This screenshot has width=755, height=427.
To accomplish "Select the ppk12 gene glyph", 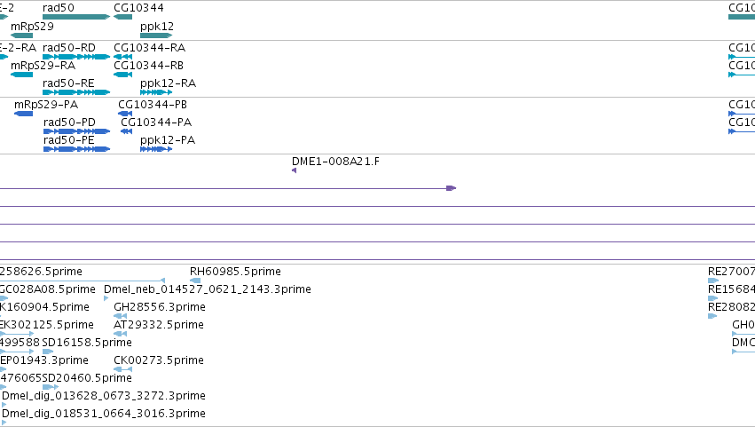I will pyautogui.click(x=156, y=36).
